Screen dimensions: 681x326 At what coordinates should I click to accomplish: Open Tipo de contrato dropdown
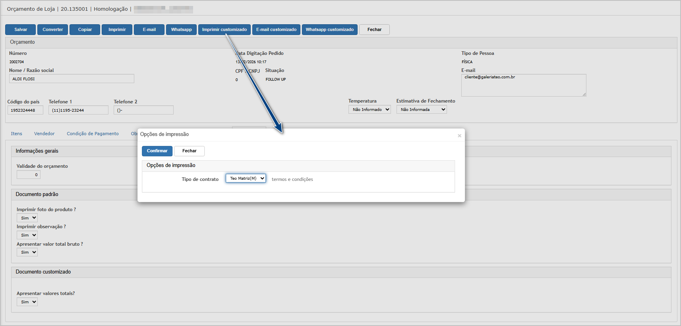point(246,179)
